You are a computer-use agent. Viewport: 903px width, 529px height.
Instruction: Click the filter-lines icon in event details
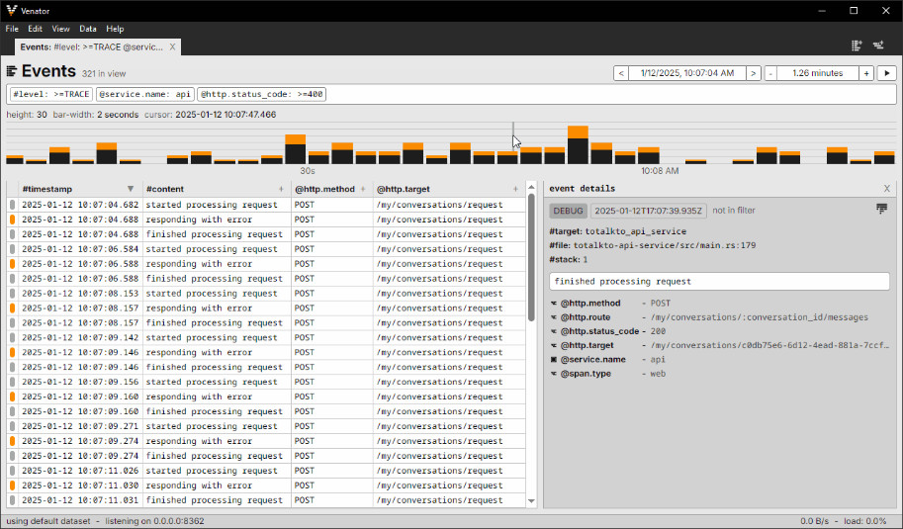881,209
